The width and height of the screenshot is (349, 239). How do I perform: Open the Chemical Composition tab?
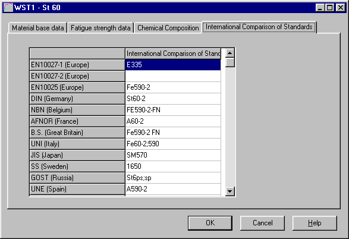(x=168, y=28)
